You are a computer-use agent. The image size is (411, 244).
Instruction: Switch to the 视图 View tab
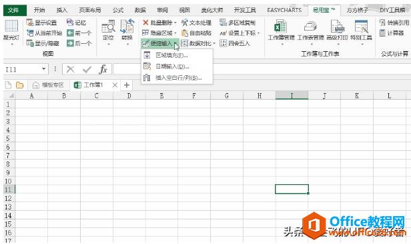184,10
